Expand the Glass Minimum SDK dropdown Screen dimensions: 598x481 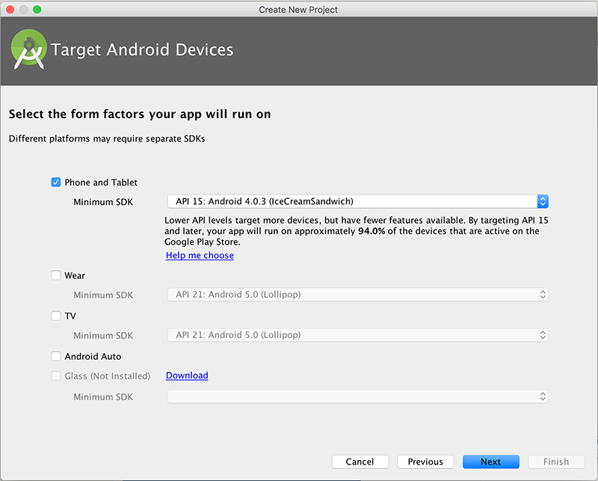(x=357, y=396)
